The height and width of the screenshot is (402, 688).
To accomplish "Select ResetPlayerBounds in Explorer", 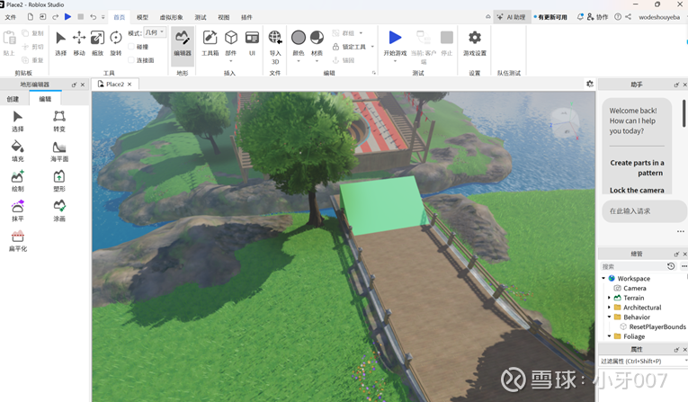I will tap(657, 326).
